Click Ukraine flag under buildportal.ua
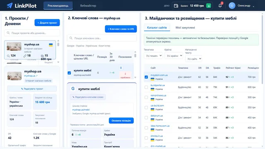This screenshot has height=149, width=265. click(152, 89)
